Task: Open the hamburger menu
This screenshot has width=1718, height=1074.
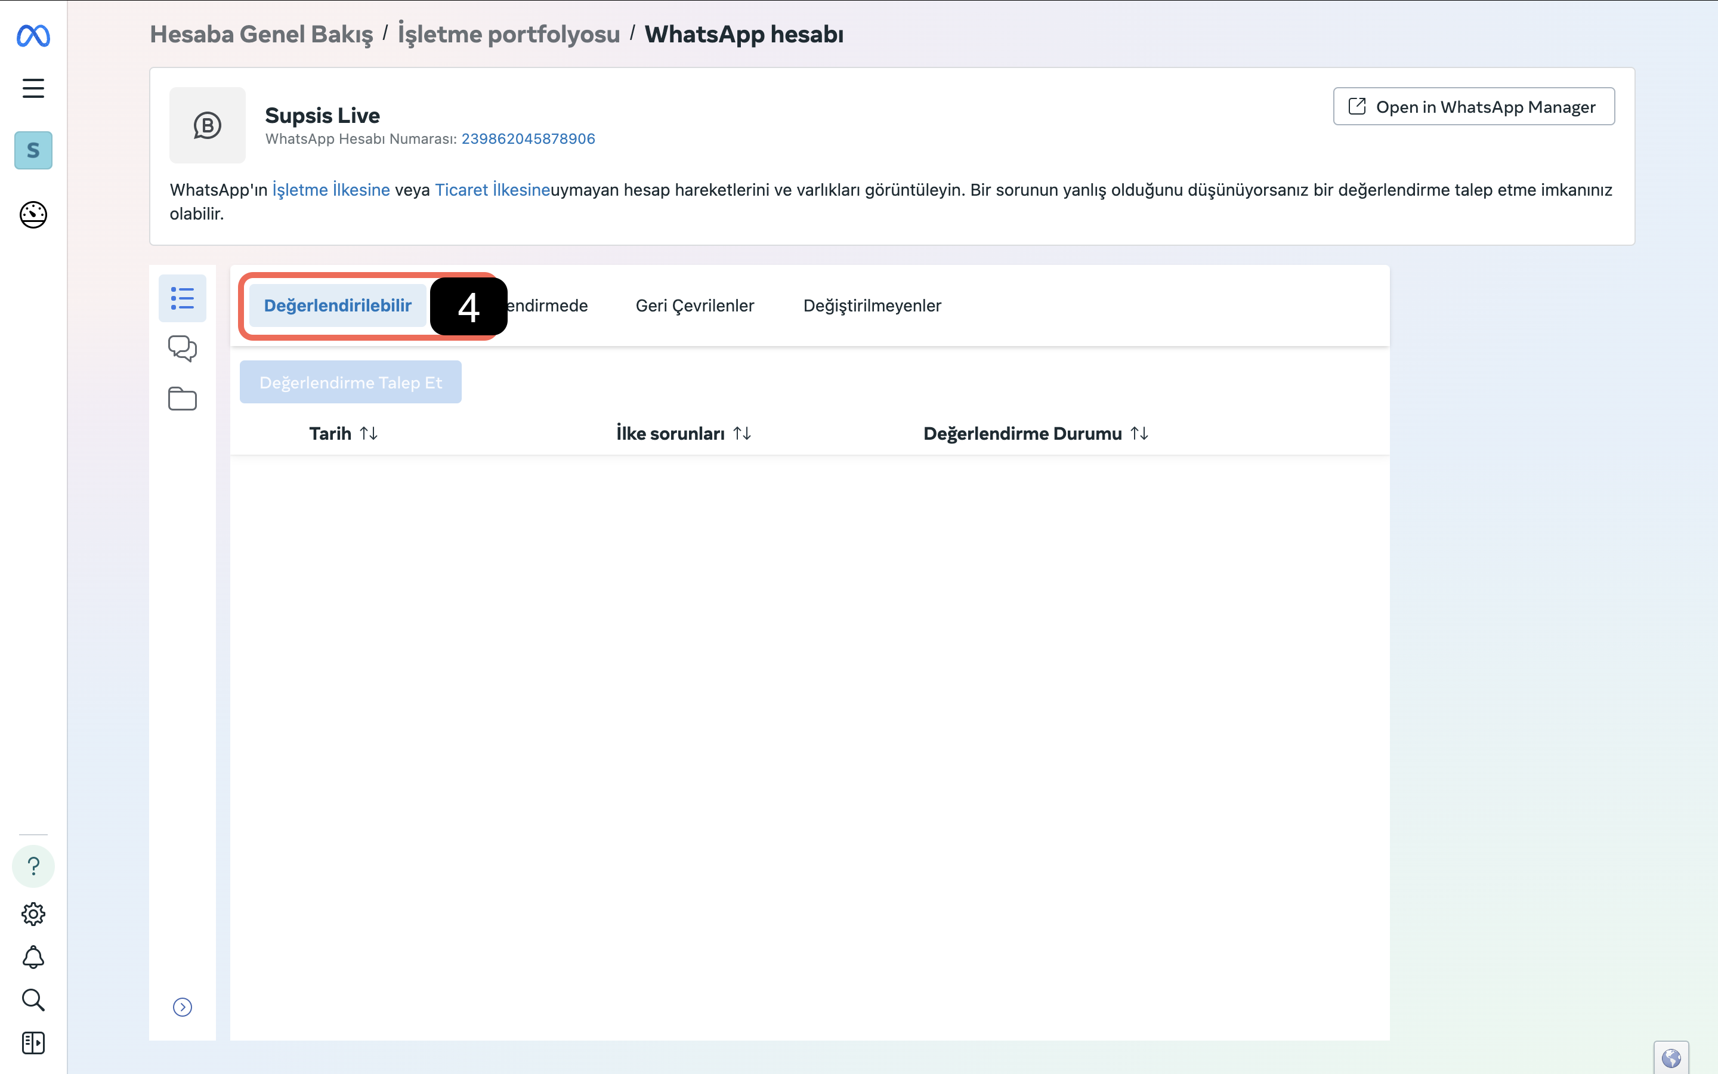Action: 33,88
